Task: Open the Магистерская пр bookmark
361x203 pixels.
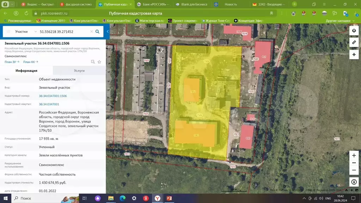Action: 150,21
